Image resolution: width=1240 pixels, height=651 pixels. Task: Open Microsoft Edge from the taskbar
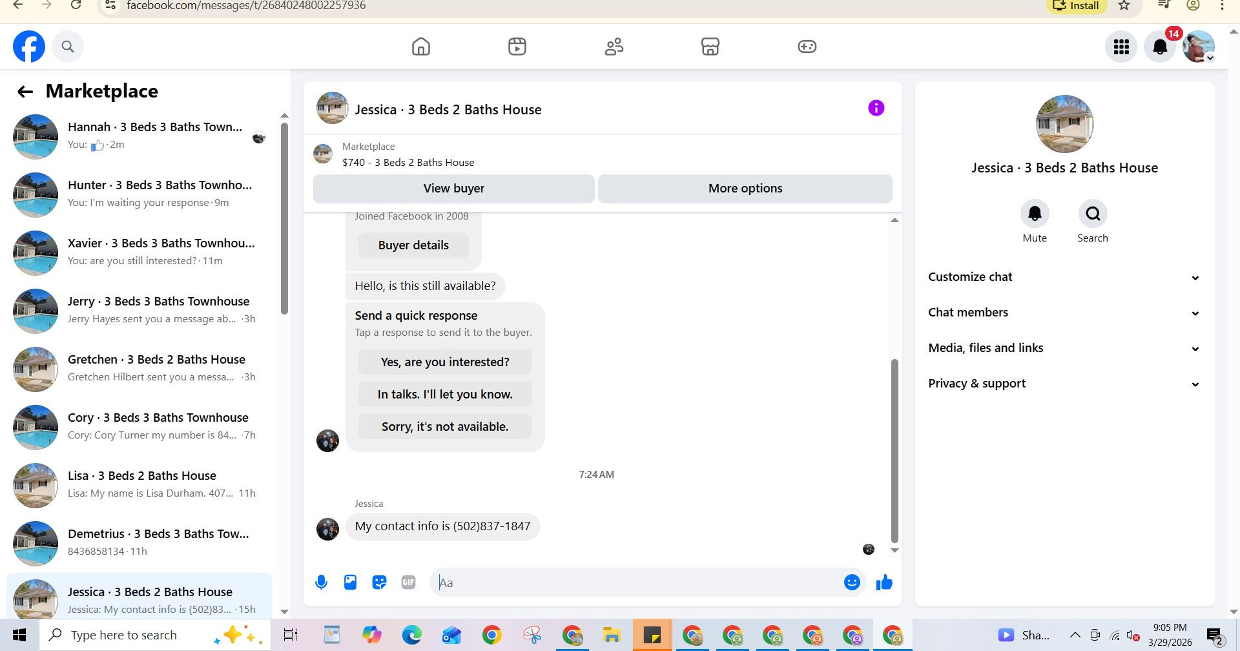point(411,635)
